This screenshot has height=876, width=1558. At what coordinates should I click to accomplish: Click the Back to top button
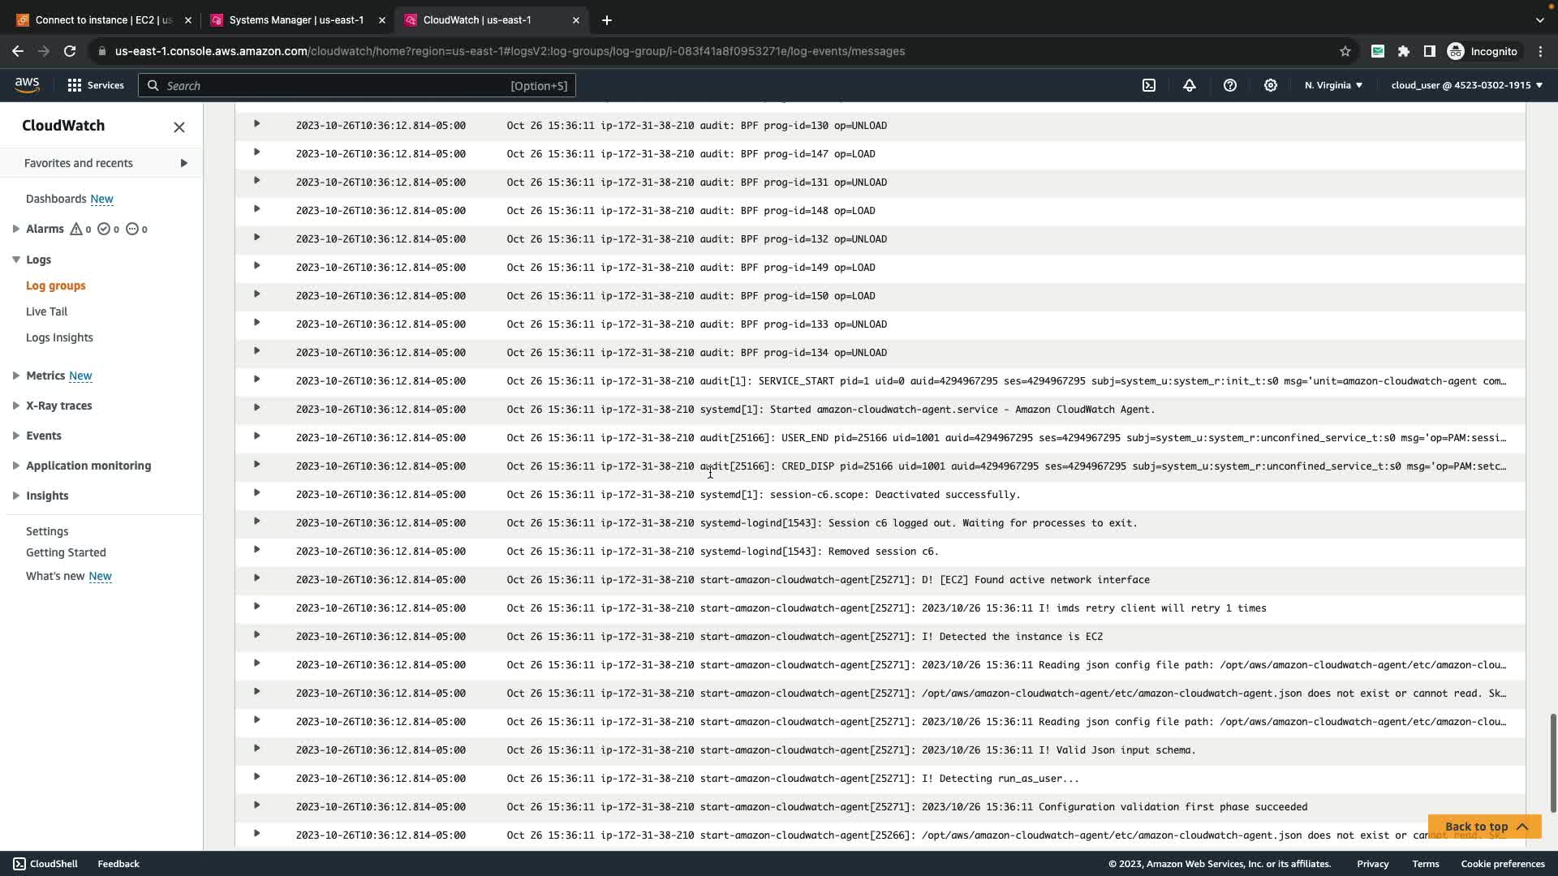[1484, 827]
